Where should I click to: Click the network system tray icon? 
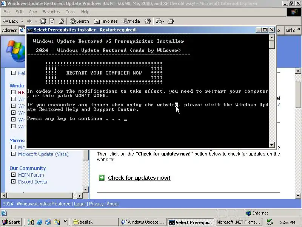point(270,222)
